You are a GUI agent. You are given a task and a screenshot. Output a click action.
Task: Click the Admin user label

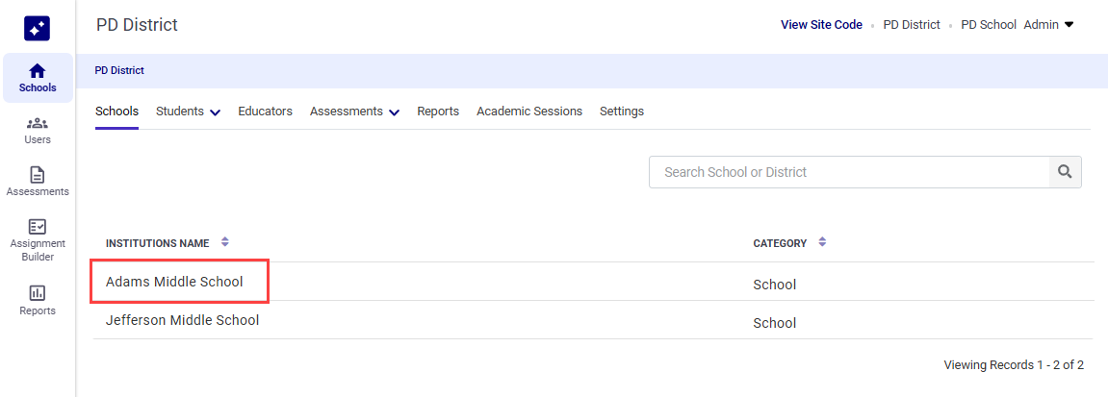point(1041,25)
